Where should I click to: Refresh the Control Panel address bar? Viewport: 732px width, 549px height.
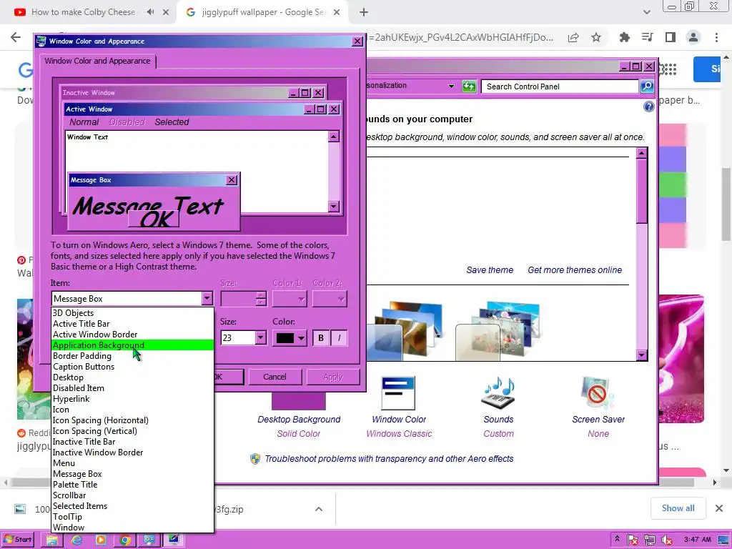click(x=469, y=86)
